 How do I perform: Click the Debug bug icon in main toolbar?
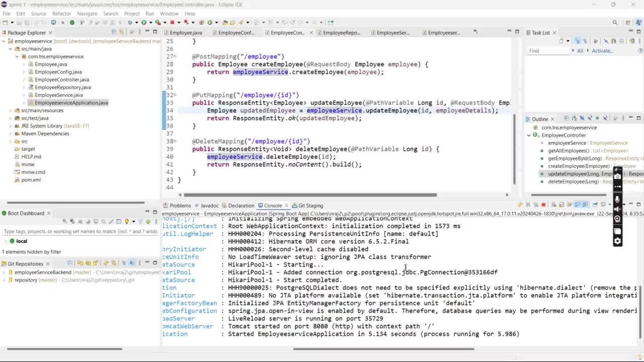[x=130, y=22]
